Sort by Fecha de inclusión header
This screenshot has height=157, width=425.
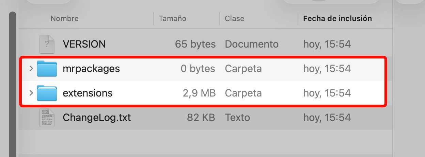click(x=337, y=19)
